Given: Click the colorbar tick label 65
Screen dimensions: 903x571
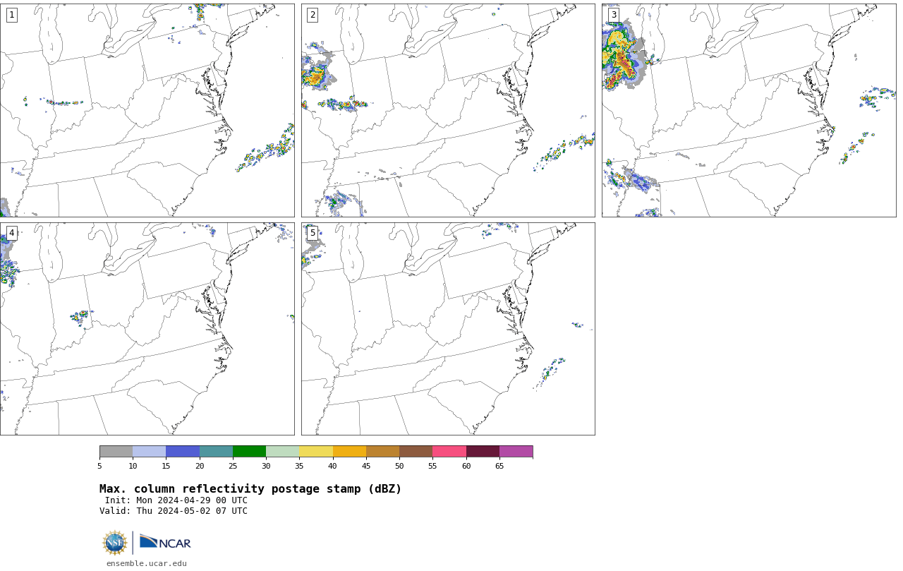Looking at the screenshot, I should [499, 466].
